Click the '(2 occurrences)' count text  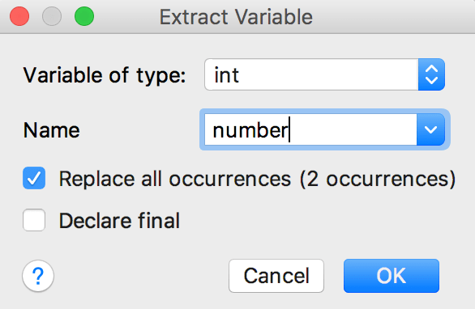tap(378, 179)
